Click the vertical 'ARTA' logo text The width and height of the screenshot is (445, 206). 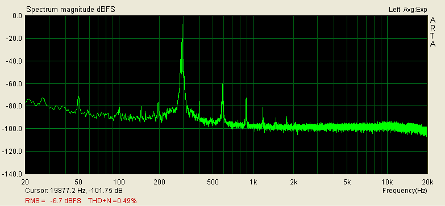[432, 32]
